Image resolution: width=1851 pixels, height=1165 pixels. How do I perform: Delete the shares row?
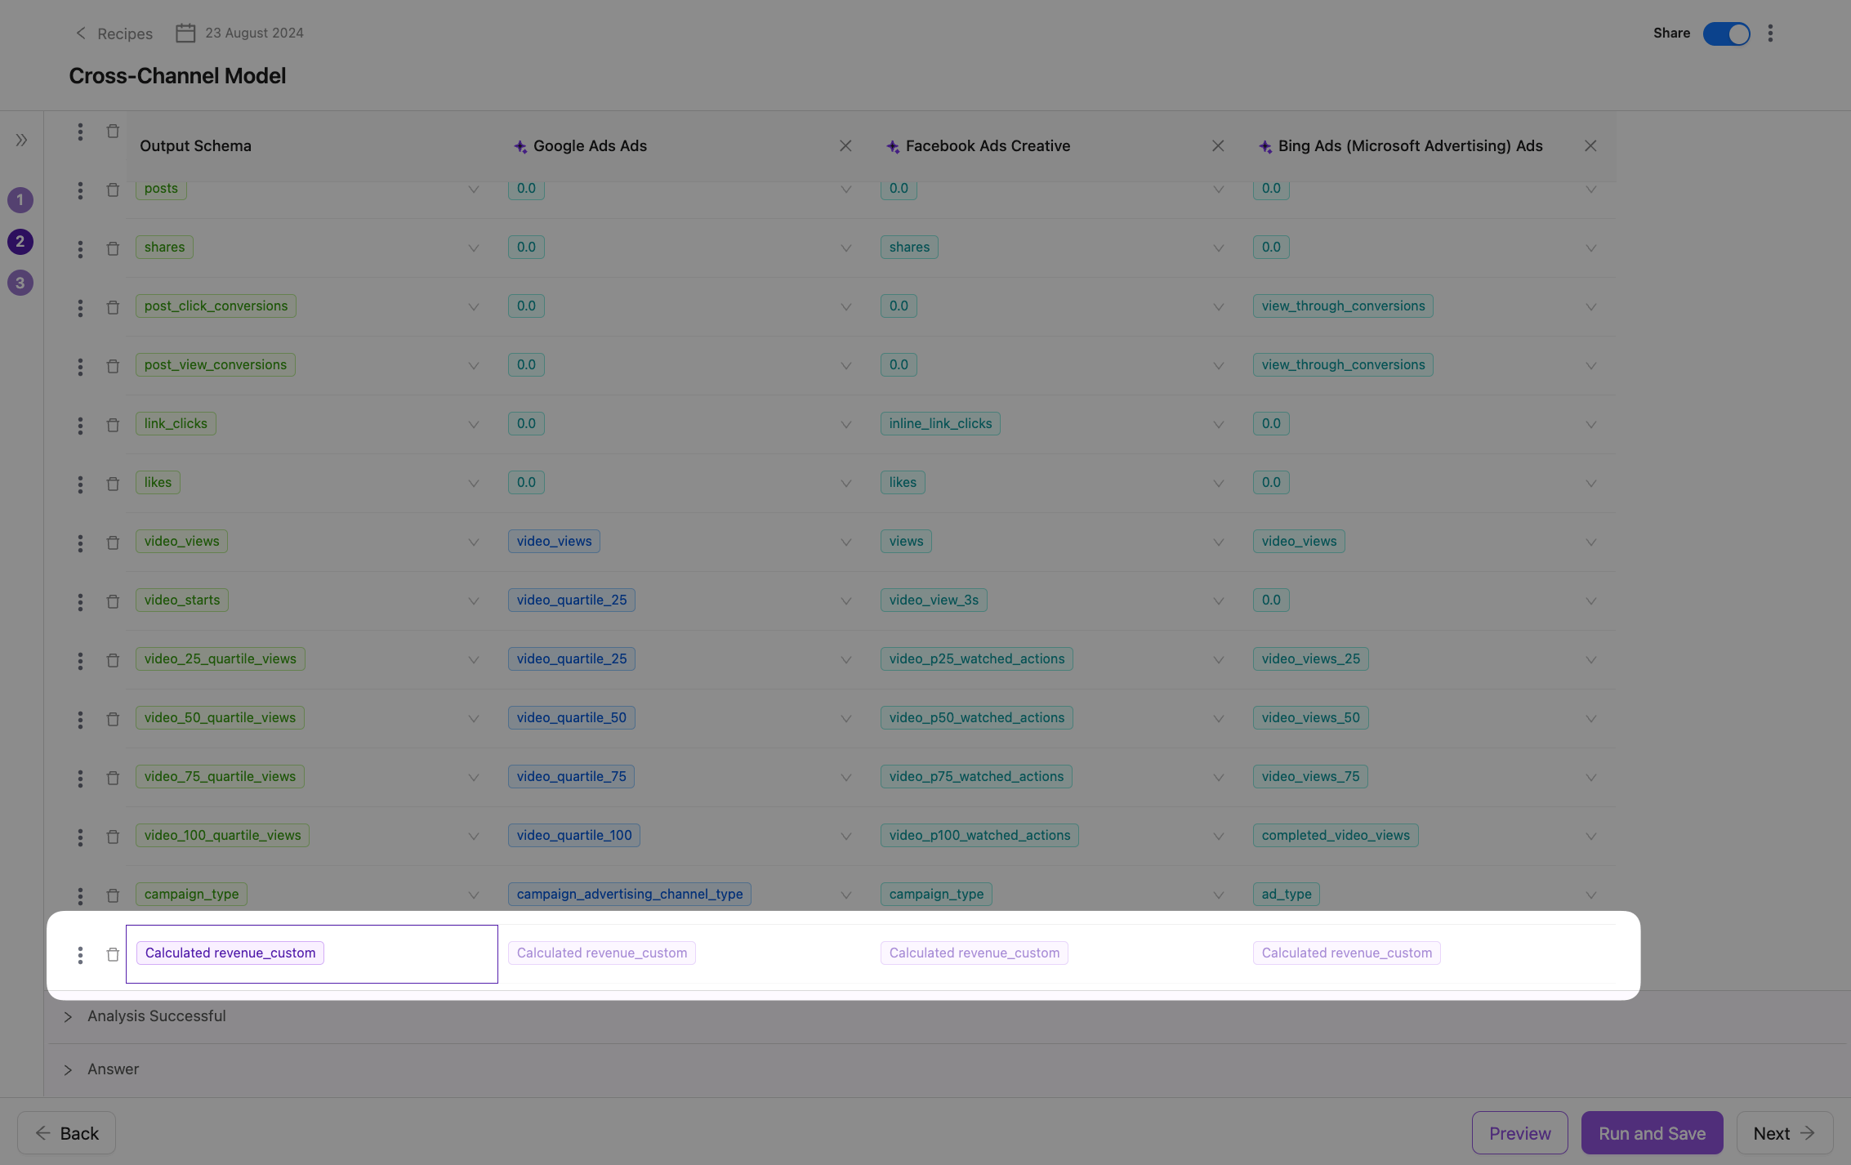click(x=113, y=249)
